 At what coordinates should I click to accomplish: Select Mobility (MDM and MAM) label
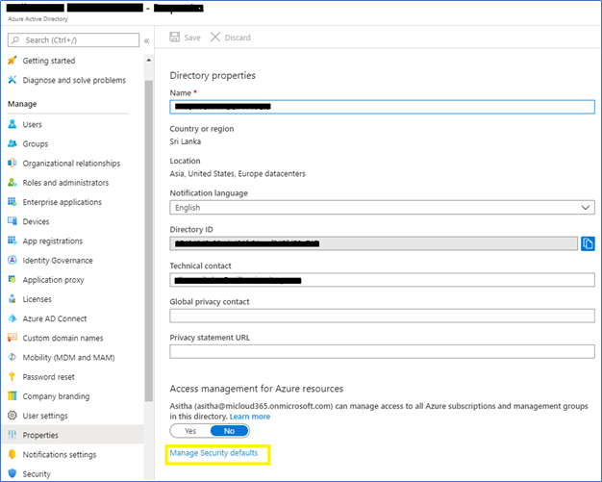[x=68, y=358]
